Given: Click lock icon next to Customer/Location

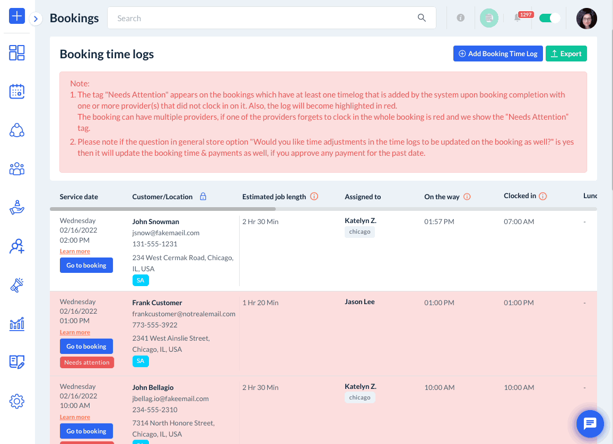Looking at the screenshot, I should [203, 197].
